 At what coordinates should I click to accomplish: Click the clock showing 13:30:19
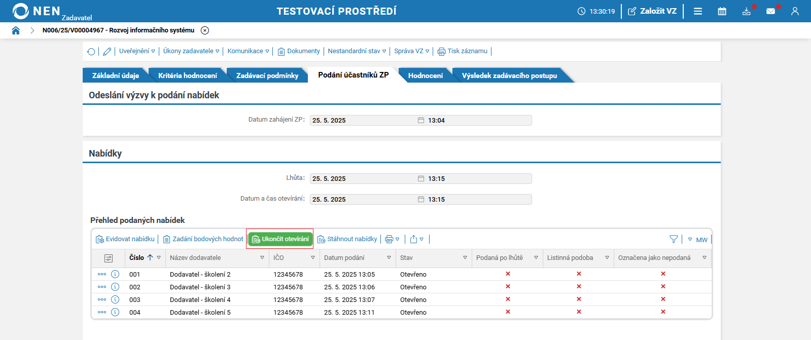[x=596, y=11]
